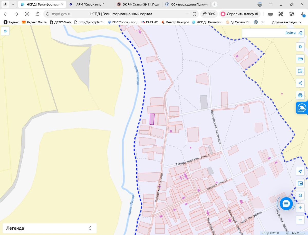
Task: Open the chat support bubble
Action: (x=286, y=204)
